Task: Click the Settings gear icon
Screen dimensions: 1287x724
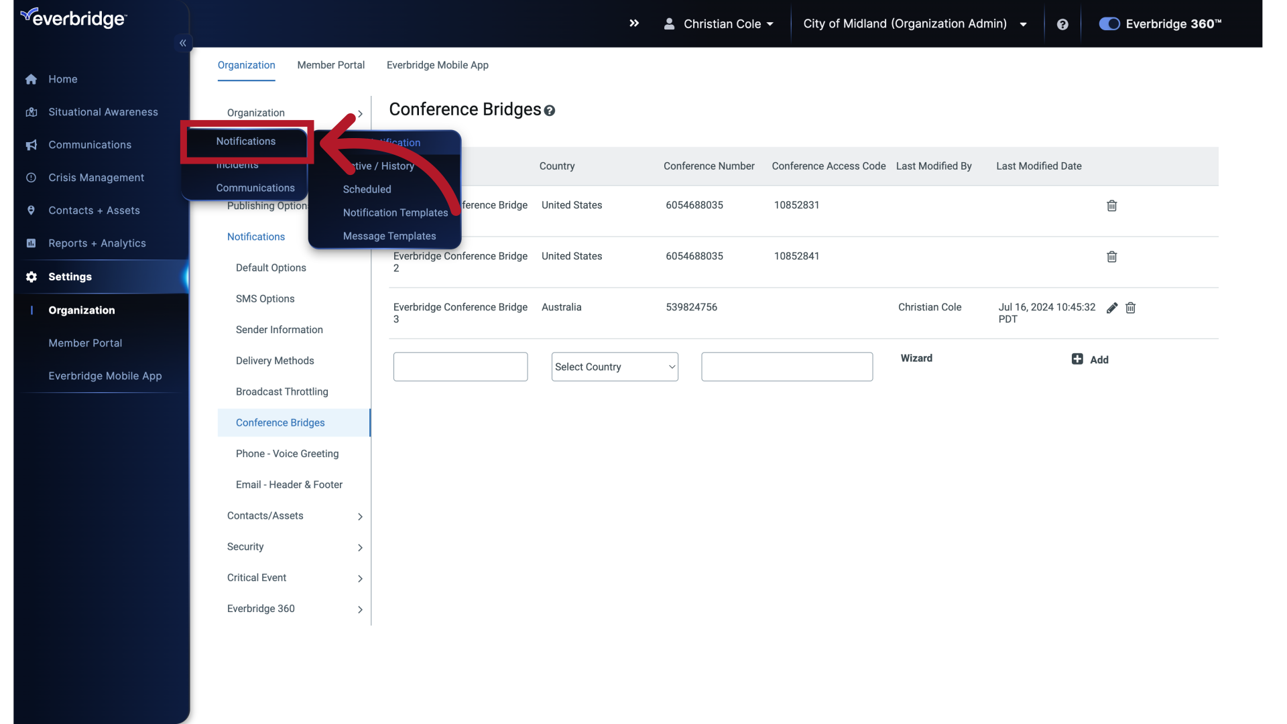Action: click(x=32, y=277)
